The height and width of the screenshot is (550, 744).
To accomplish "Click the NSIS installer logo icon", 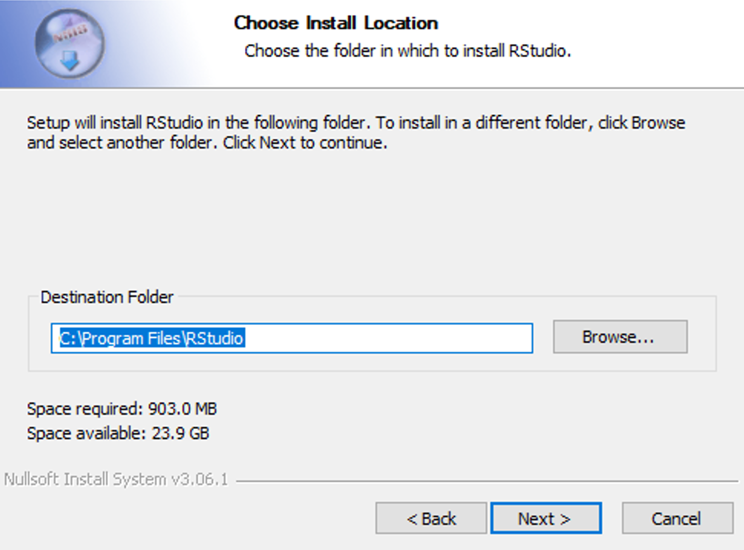I will click(69, 42).
